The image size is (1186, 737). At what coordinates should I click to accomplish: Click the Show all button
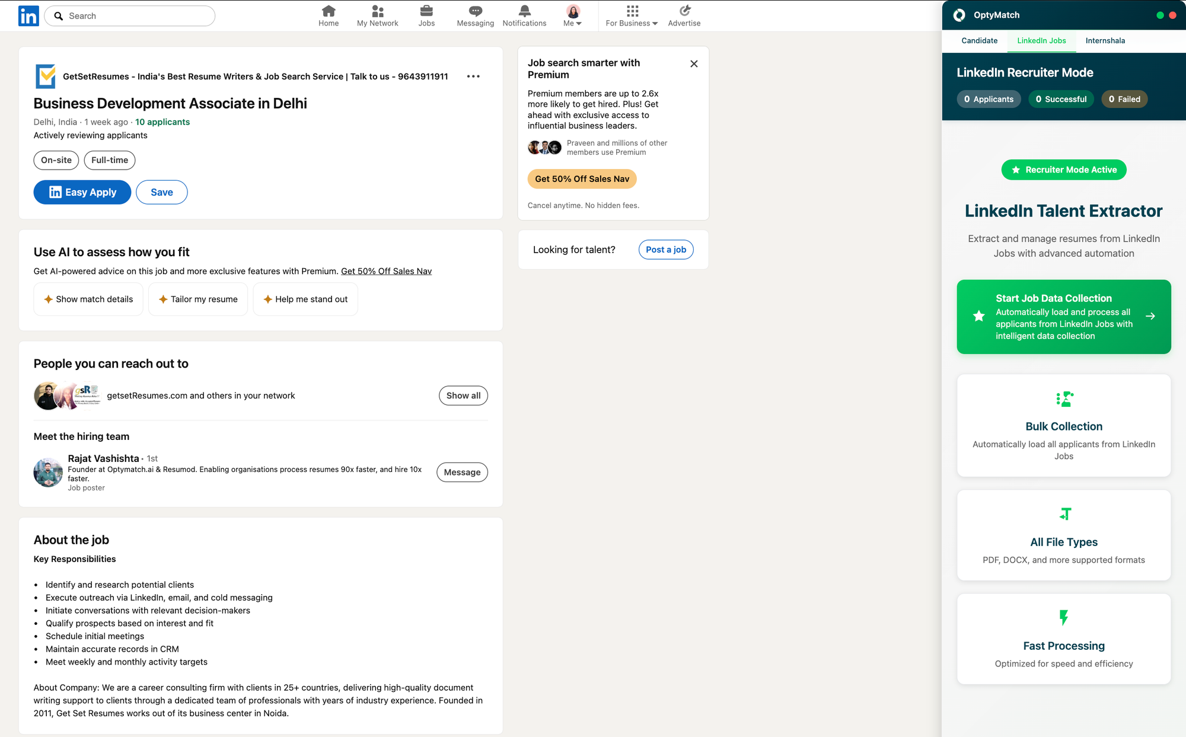click(463, 395)
